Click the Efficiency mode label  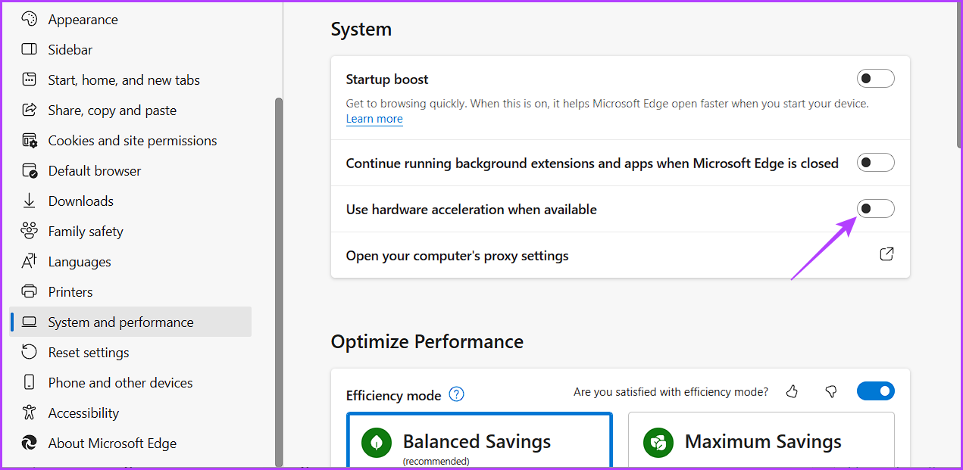pos(394,395)
